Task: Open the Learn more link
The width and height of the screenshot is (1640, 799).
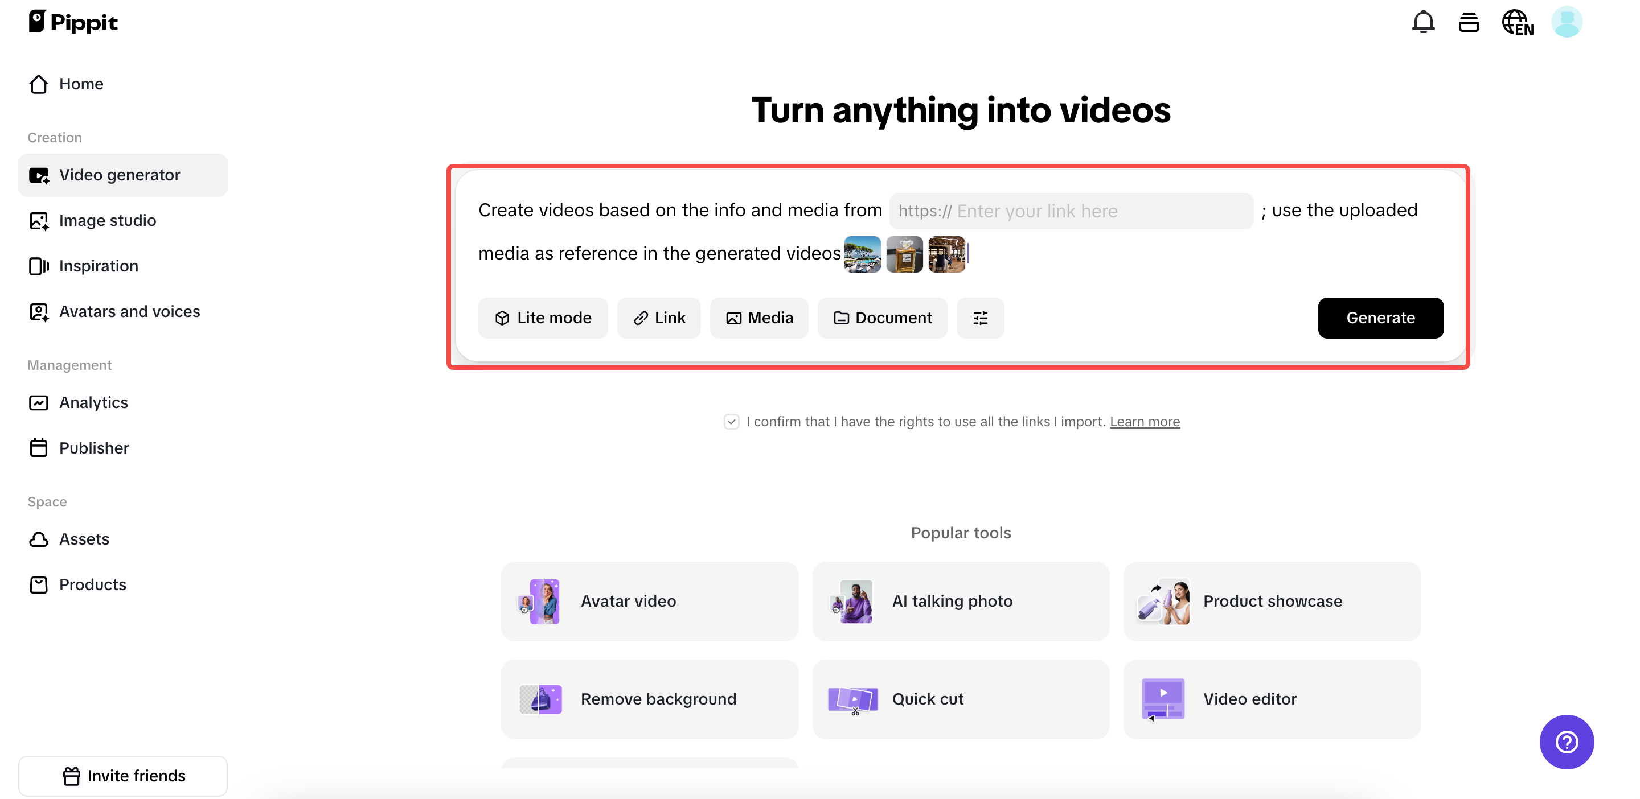Action: (x=1145, y=421)
